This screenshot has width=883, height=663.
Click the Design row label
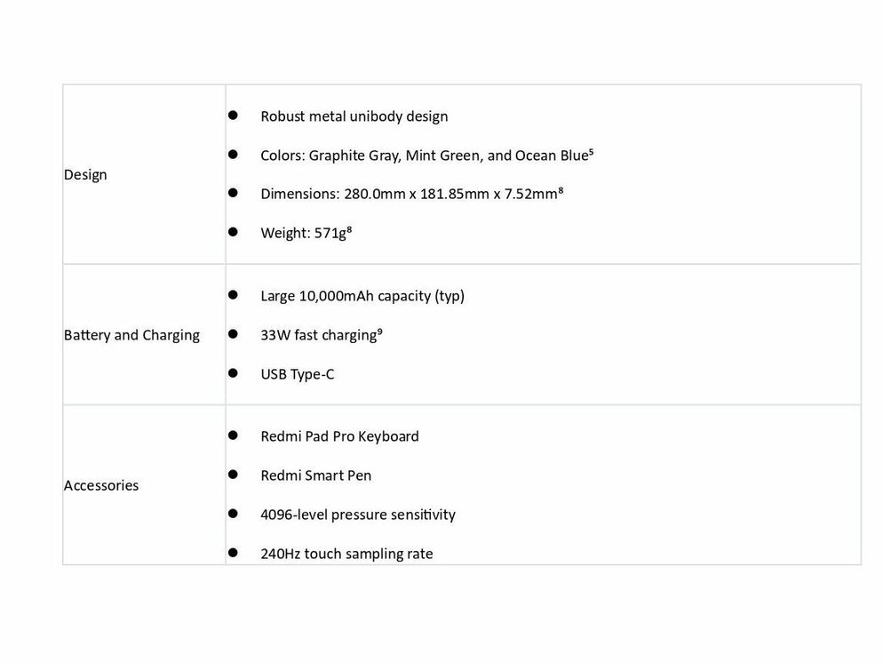(x=85, y=174)
